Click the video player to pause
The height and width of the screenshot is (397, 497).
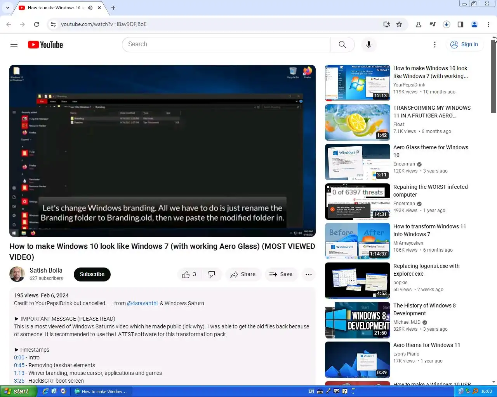[x=162, y=150]
